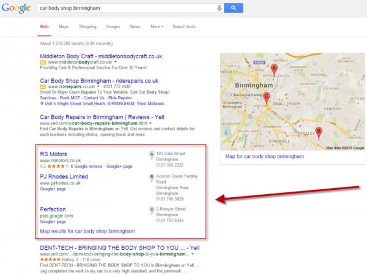The image size is (367, 275).
Task: Expand the More menu dropdown
Action: pyautogui.click(x=157, y=26)
